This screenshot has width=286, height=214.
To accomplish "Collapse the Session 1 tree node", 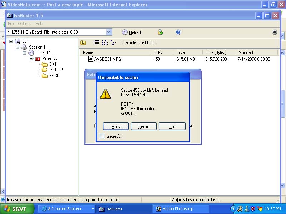I will 18,47.
